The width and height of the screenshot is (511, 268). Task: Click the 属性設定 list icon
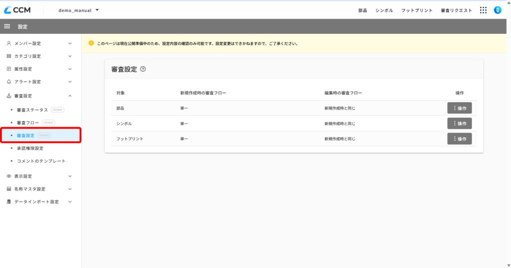(9, 69)
